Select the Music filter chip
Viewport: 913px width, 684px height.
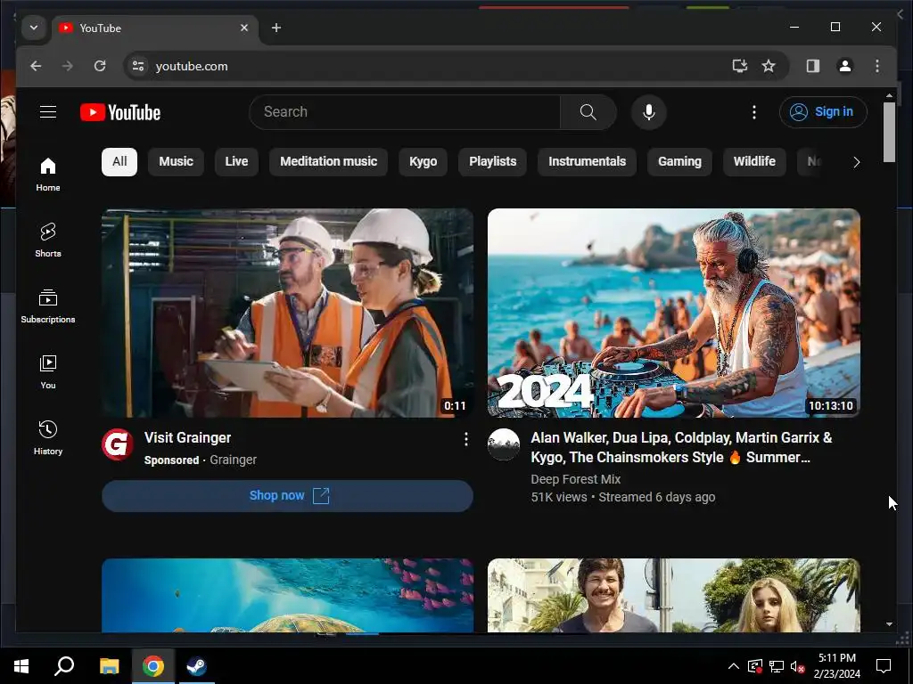pos(176,161)
